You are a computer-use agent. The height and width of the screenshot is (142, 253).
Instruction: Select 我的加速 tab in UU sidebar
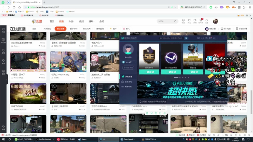pos(128,77)
